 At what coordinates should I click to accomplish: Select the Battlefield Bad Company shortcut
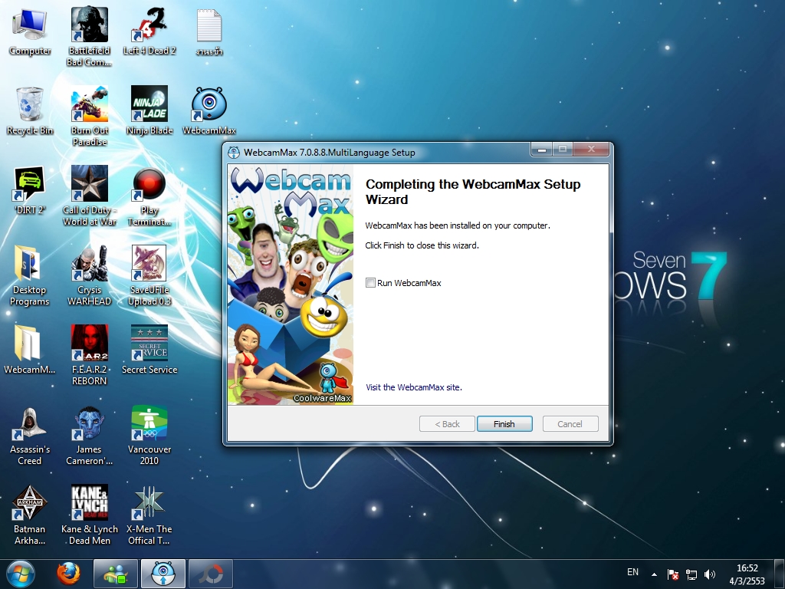pos(89,37)
